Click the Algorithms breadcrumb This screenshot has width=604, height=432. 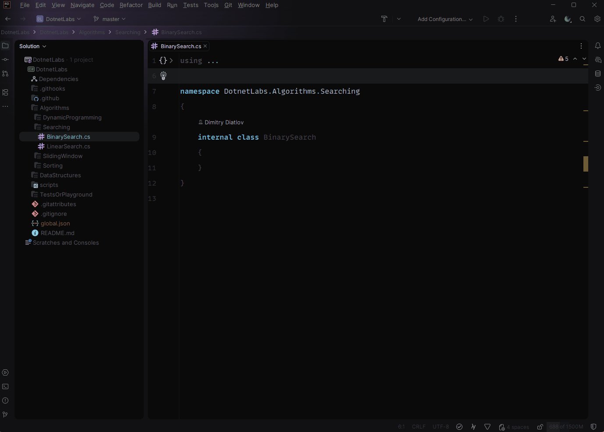[92, 32]
